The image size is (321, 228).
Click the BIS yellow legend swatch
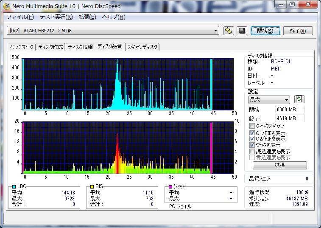(92, 186)
